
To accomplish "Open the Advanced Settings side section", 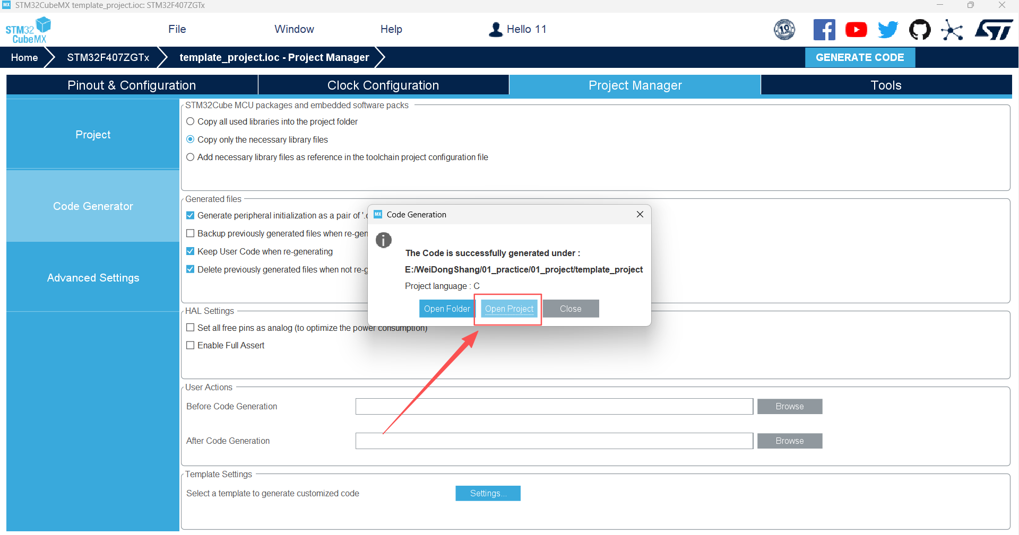I will (x=93, y=278).
